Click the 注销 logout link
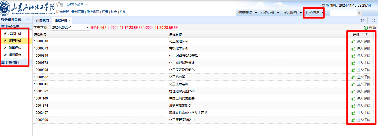The height and width of the screenshot is (136, 378). (123, 12)
